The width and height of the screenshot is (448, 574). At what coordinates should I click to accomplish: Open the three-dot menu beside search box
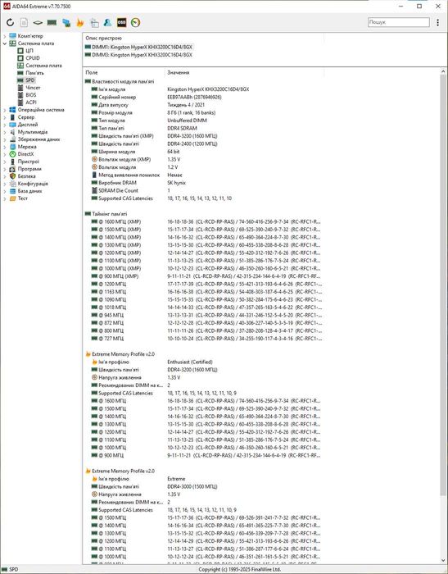[437, 22]
